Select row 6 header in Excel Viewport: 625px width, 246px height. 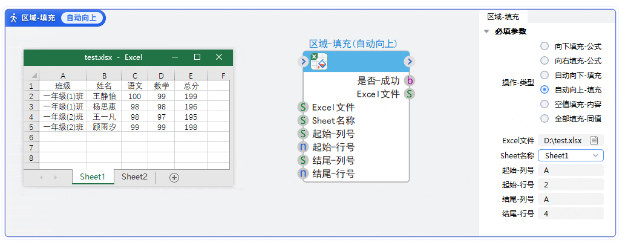click(31, 137)
